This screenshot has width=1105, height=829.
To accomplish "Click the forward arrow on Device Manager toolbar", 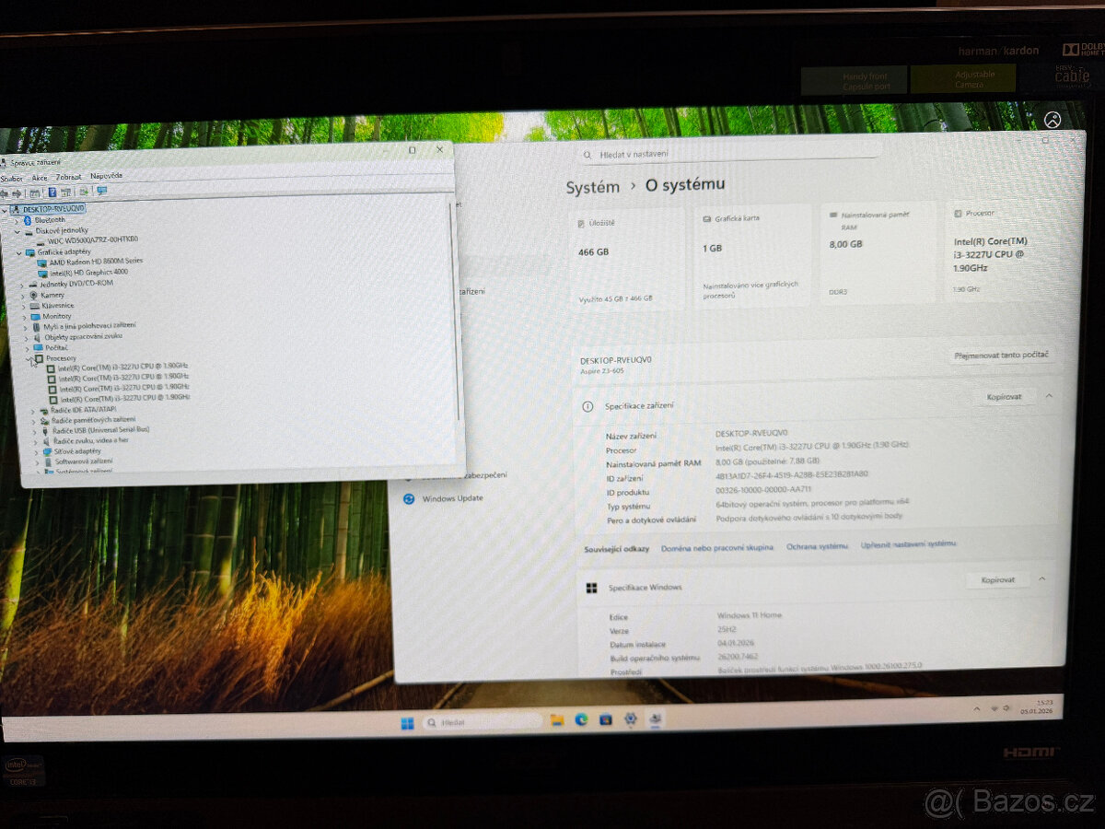I will [x=18, y=192].
